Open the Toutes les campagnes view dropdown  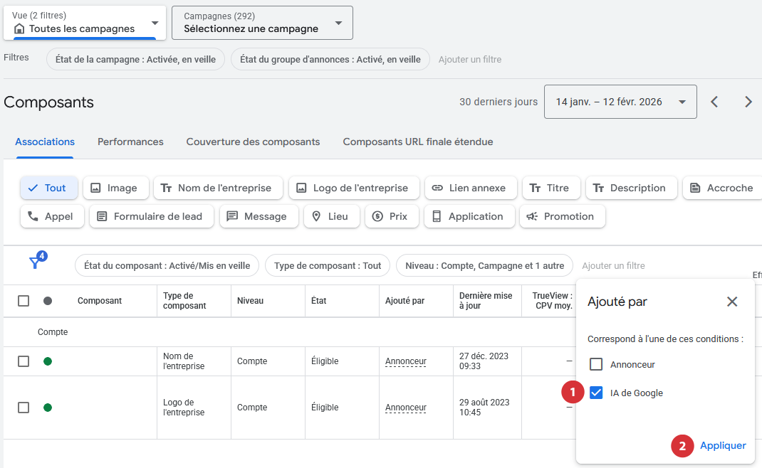[x=85, y=23]
